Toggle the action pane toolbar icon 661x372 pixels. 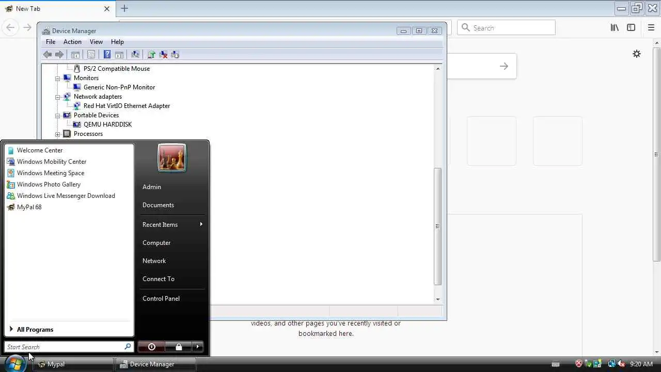tap(119, 54)
